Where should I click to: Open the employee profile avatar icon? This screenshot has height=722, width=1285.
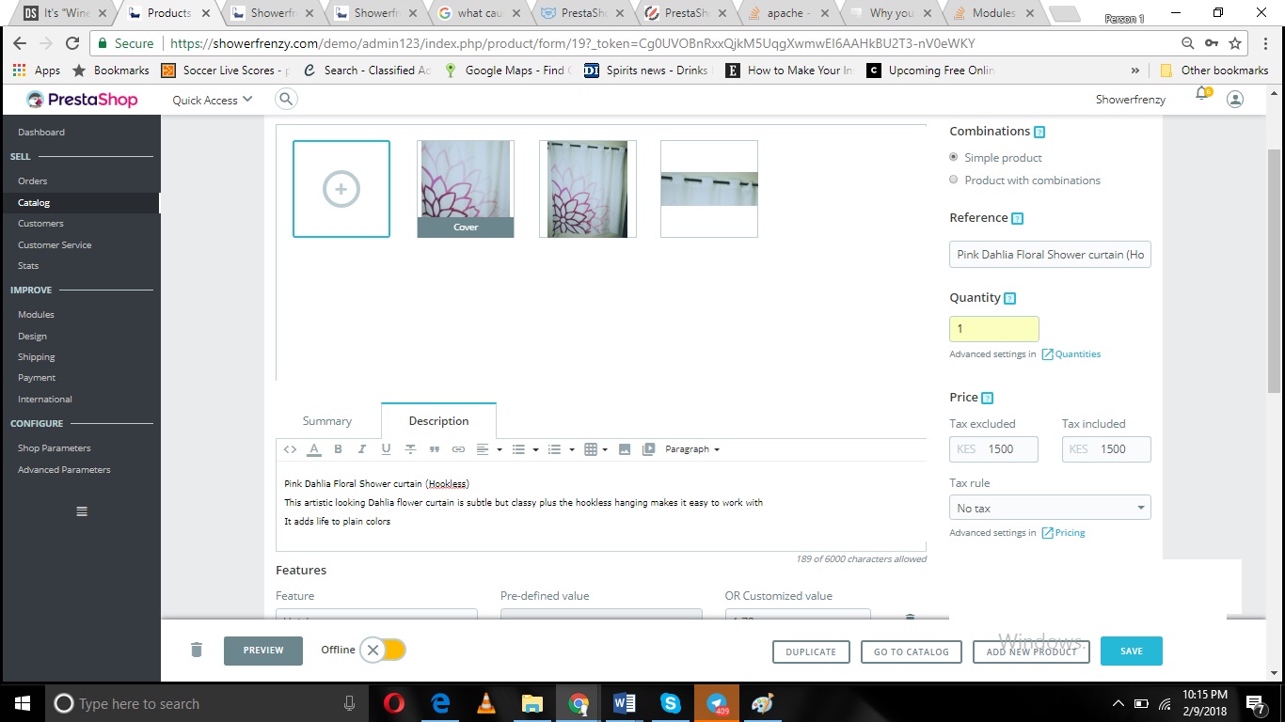[x=1236, y=99]
